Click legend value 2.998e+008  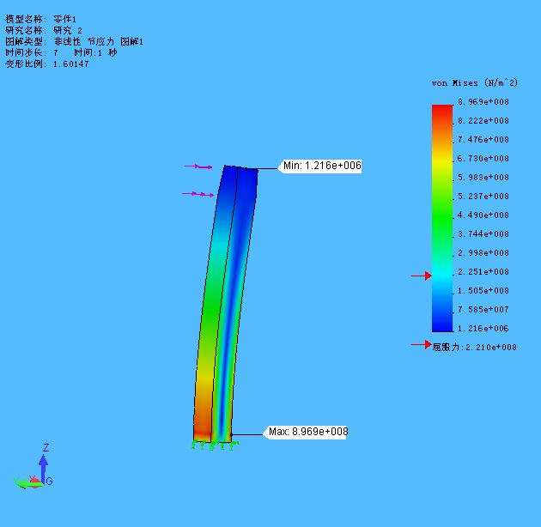(x=483, y=253)
